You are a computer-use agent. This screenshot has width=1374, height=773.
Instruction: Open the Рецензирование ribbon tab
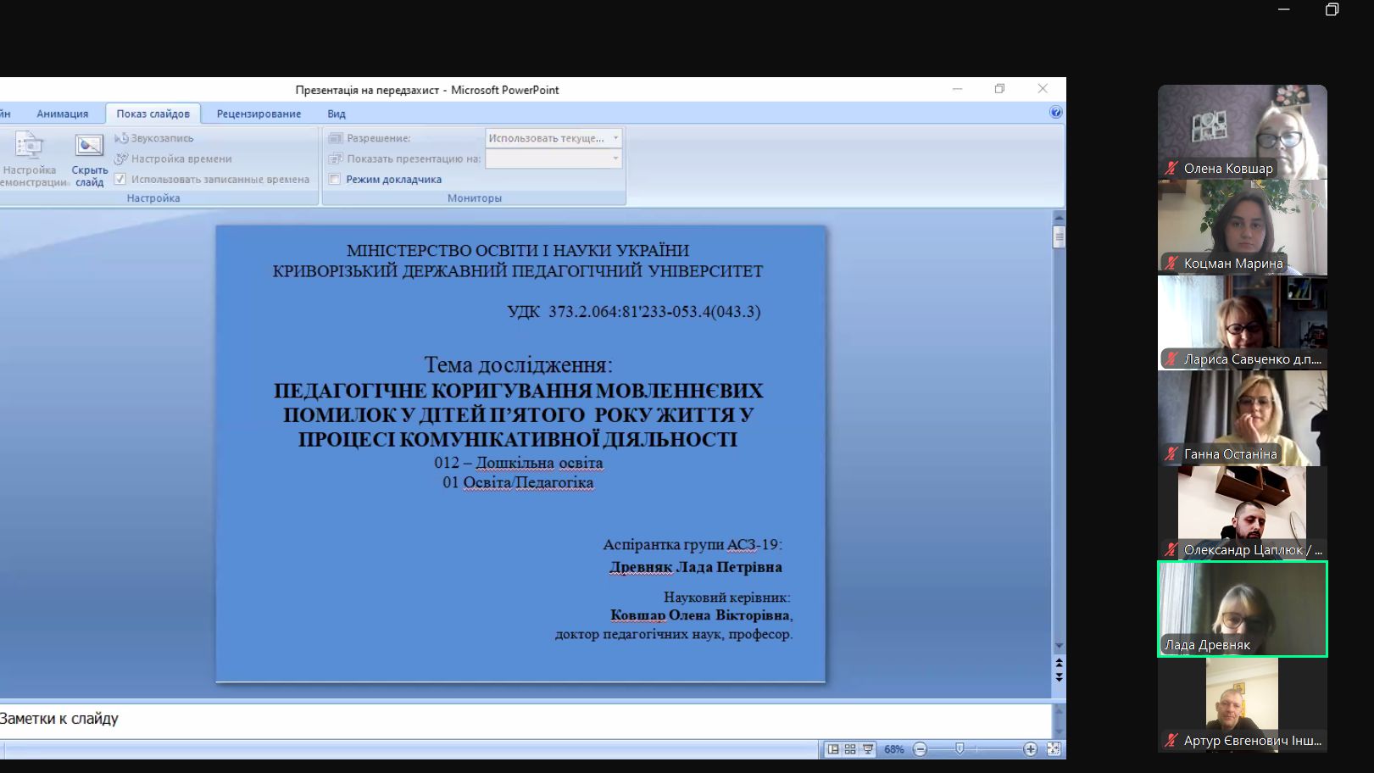259,114
